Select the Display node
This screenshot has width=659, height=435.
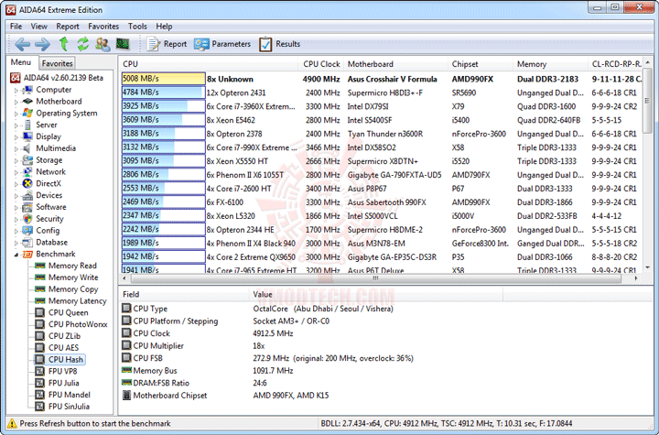[49, 136]
